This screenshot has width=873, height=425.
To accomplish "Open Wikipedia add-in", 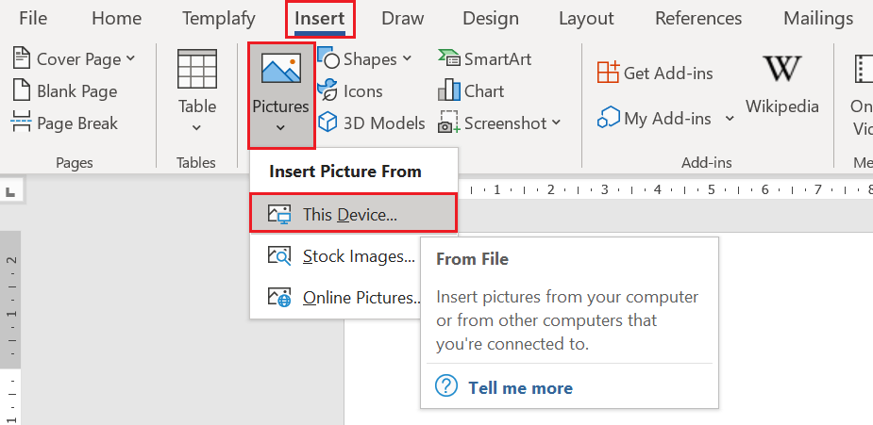I will tap(781, 85).
